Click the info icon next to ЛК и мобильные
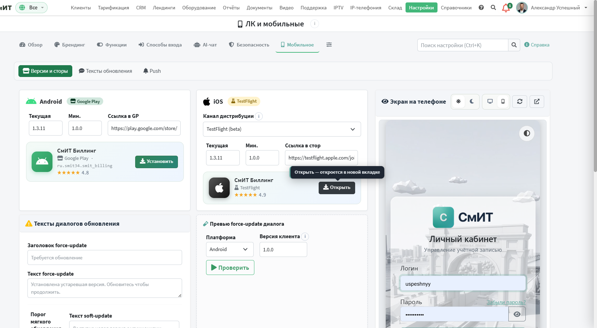 pyautogui.click(x=314, y=24)
